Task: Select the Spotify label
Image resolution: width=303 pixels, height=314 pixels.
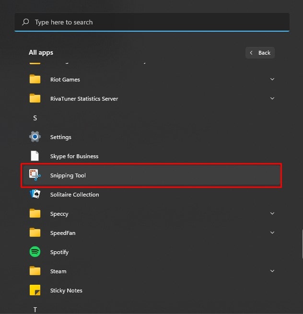Action: (x=59, y=252)
